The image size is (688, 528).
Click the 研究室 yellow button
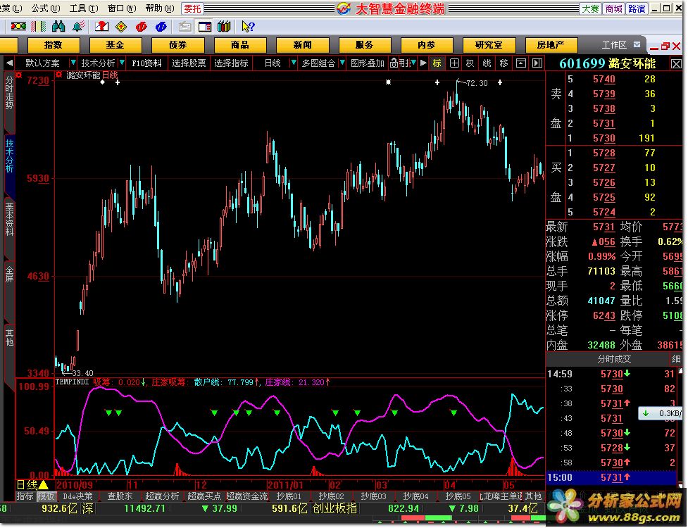[x=489, y=45]
